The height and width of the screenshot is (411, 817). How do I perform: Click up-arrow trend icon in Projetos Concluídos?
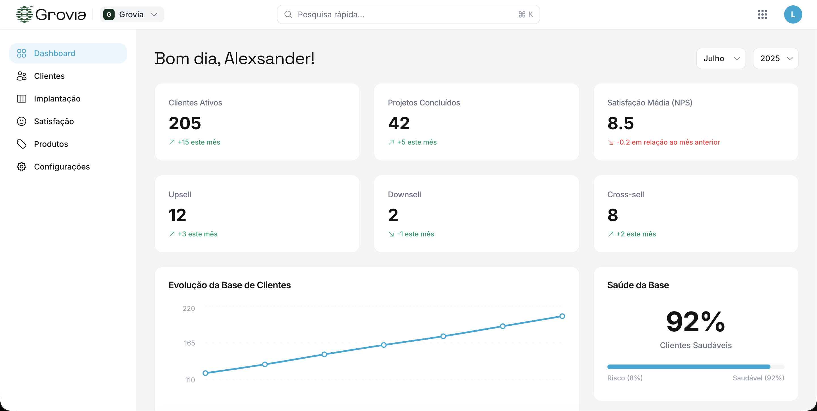click(x=391, y=142)
